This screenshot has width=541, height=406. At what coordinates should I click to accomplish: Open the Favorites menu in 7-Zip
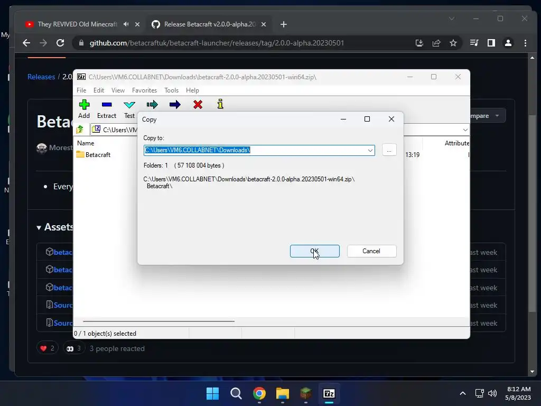(x=144, y=90)
